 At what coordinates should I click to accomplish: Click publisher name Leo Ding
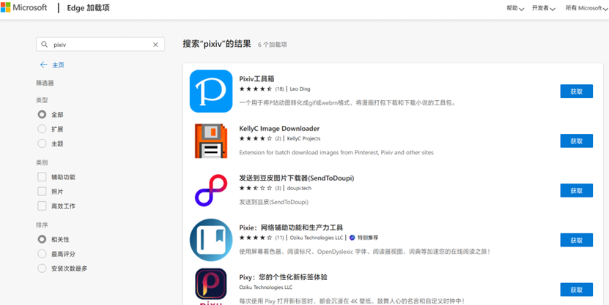(300, 89)
